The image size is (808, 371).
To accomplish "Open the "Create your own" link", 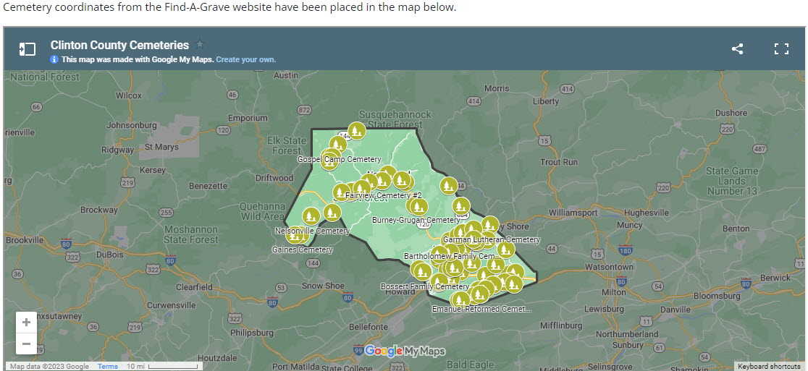I will [245, 59].
